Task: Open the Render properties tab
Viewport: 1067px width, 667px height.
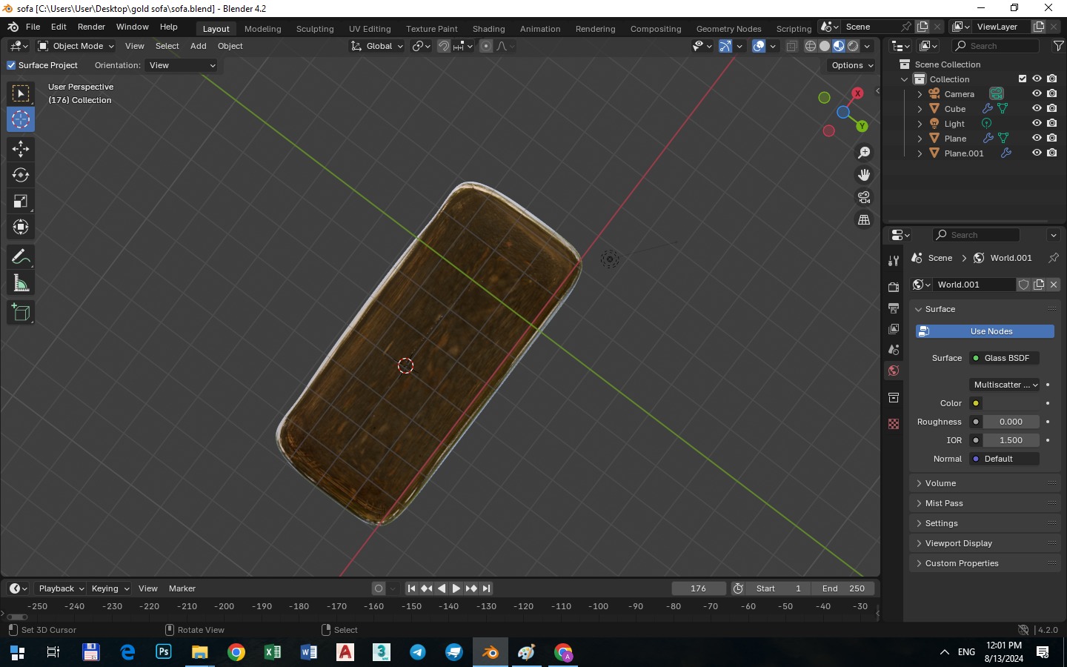Action: 894,287
